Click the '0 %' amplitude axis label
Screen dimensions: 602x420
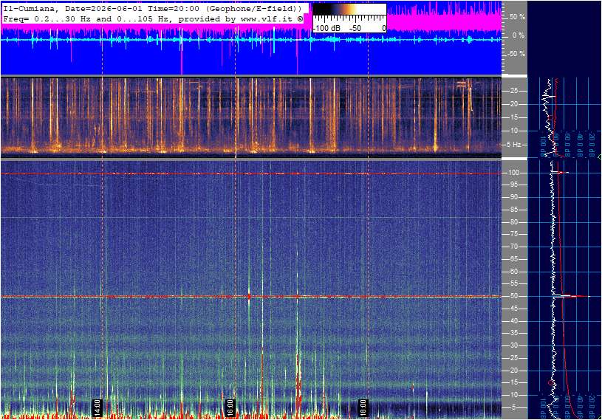(x=519, y=35)
